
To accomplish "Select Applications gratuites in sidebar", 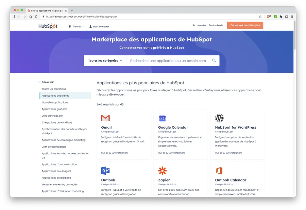I will [54, 109].
